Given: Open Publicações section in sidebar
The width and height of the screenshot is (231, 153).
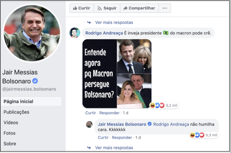Looking at the screenshot, I should (16, 112).
